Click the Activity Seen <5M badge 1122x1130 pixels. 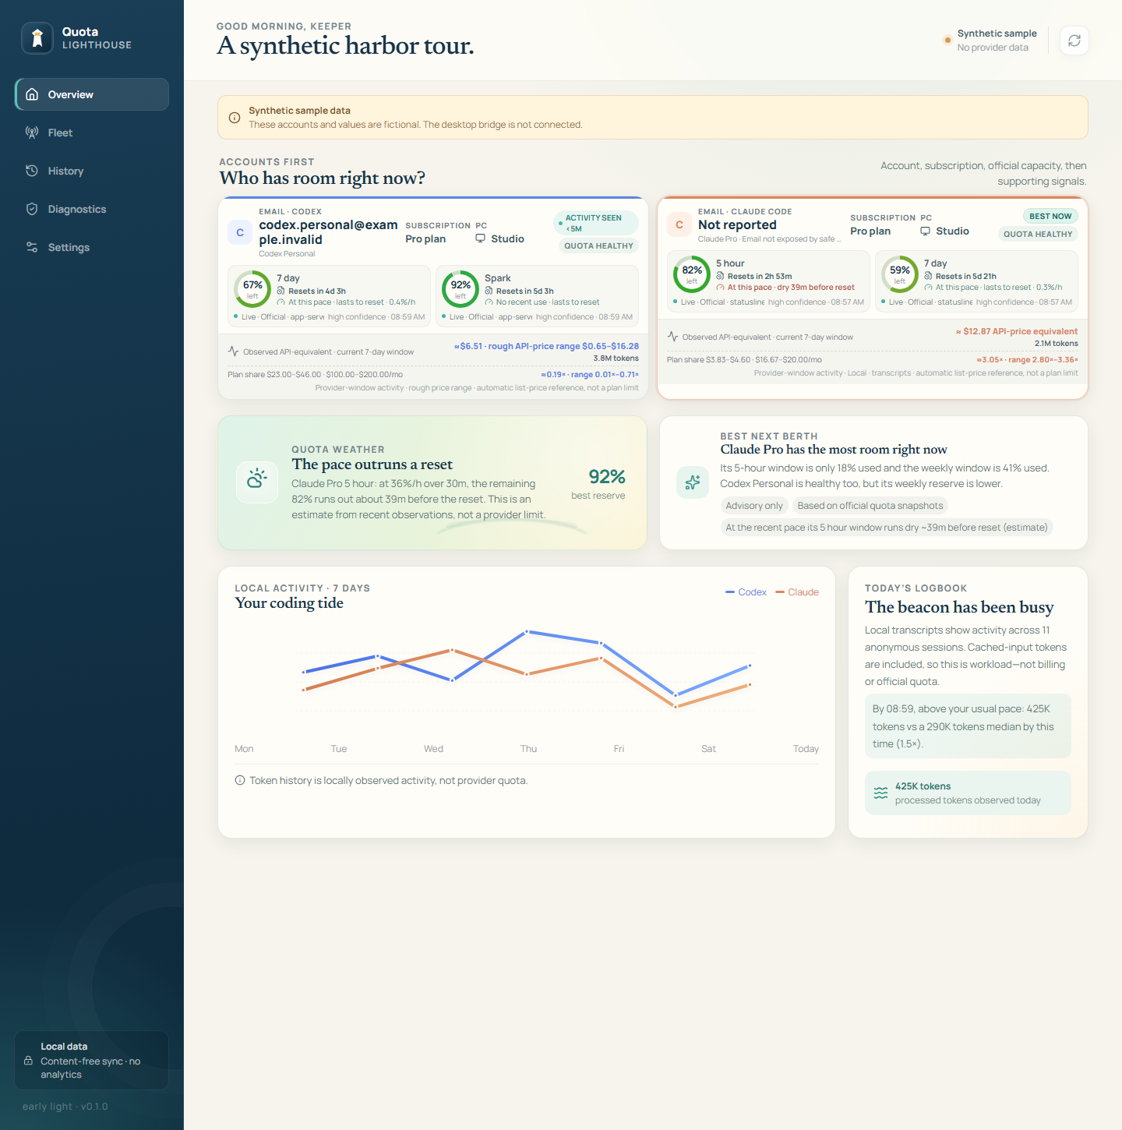[x=596, y=223]
